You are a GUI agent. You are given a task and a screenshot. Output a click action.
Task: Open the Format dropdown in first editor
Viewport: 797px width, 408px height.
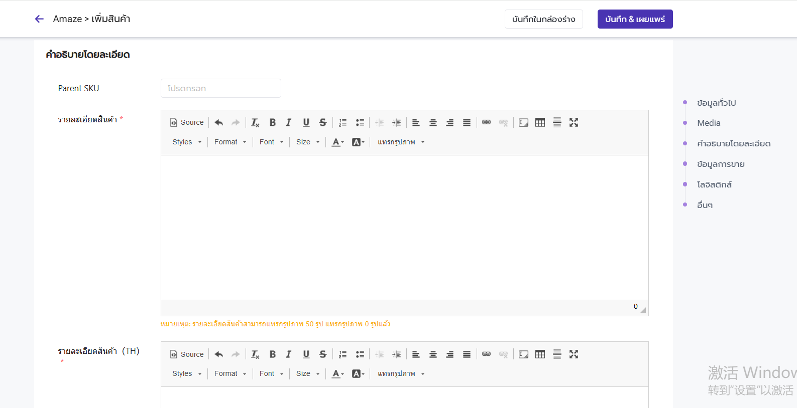(x=230, y=142)
